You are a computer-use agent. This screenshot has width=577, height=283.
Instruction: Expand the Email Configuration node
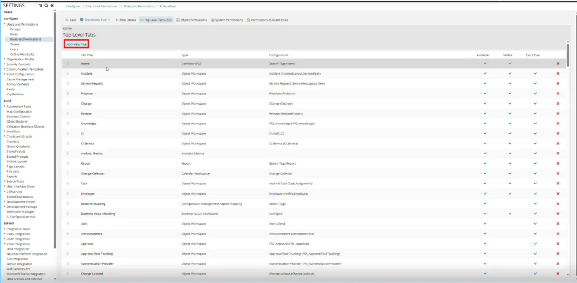(x=4, y=74)
